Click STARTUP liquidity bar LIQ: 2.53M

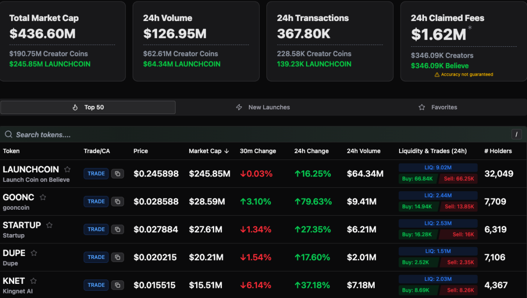tap(438, 223)
